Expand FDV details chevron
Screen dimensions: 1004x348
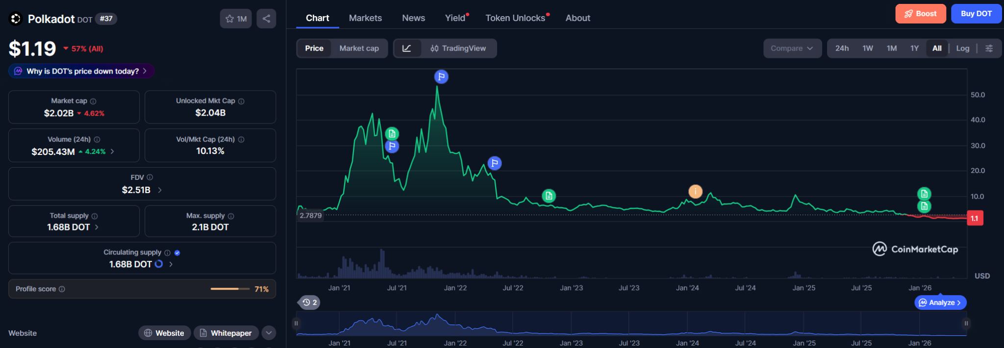click(160, 190)
